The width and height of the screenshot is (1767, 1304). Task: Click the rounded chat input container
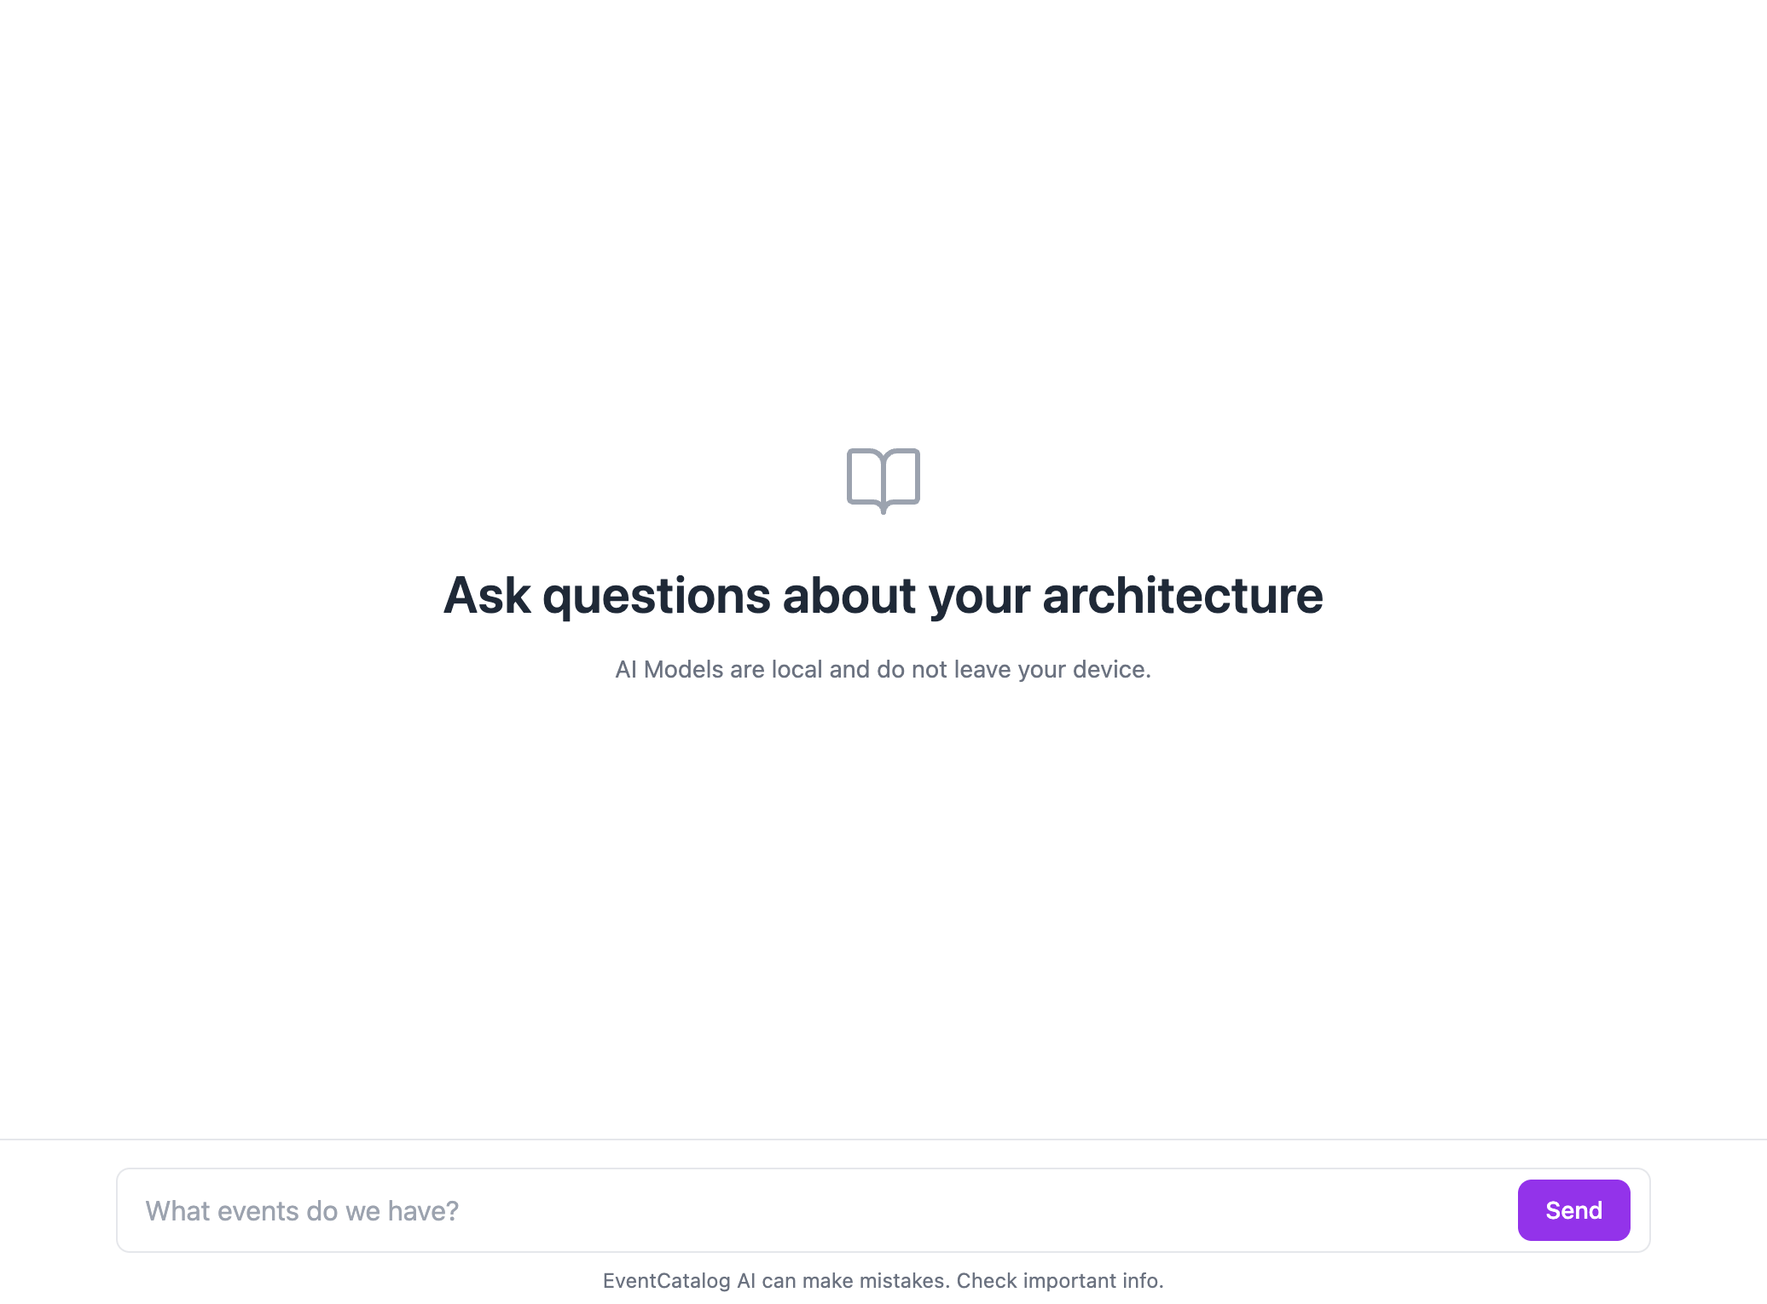tap(883, 1210)
